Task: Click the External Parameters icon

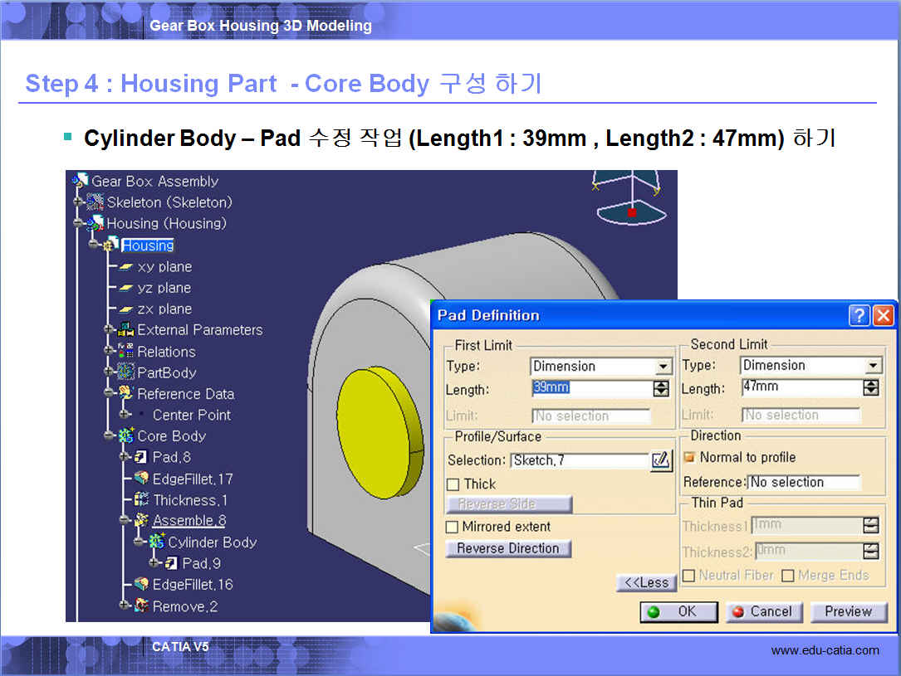Action: click(x=126, y=330)
